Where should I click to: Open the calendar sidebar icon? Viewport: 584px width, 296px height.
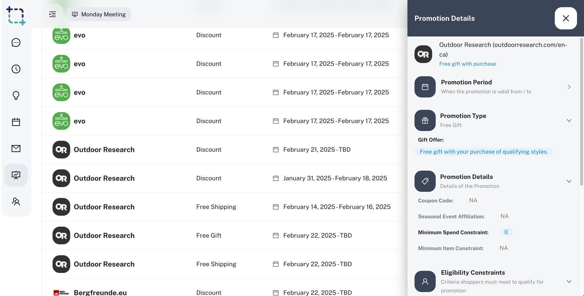pos(16,122)
